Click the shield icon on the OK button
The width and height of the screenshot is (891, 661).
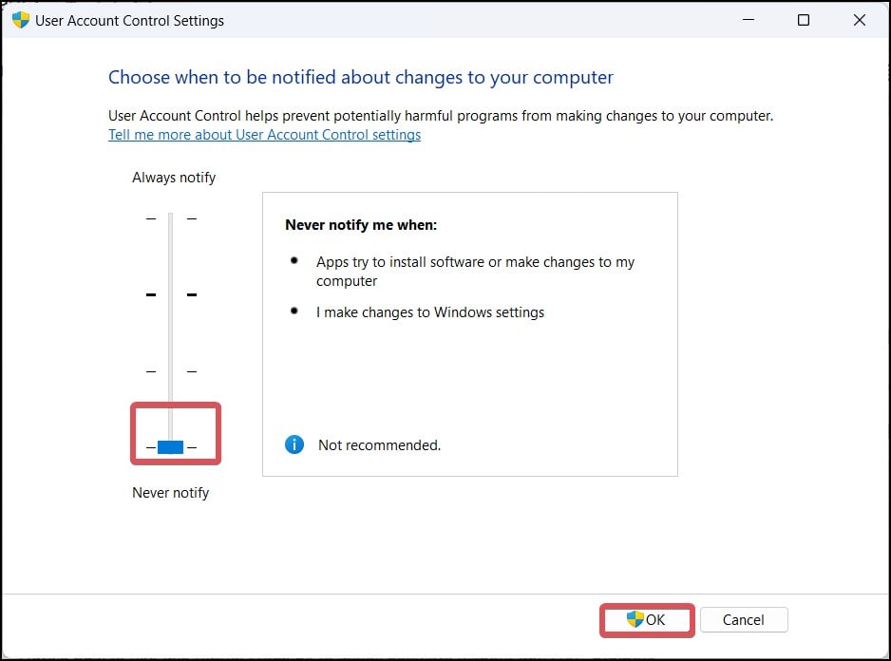(x=635, y=619)
